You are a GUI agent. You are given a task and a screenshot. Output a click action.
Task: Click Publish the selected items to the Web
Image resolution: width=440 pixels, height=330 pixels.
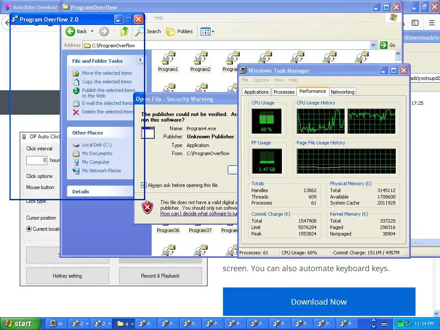click(x=108, y=93)
